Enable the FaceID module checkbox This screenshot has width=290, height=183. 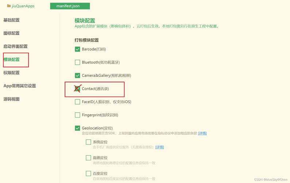pyautogui.click(x=77, y=102)
